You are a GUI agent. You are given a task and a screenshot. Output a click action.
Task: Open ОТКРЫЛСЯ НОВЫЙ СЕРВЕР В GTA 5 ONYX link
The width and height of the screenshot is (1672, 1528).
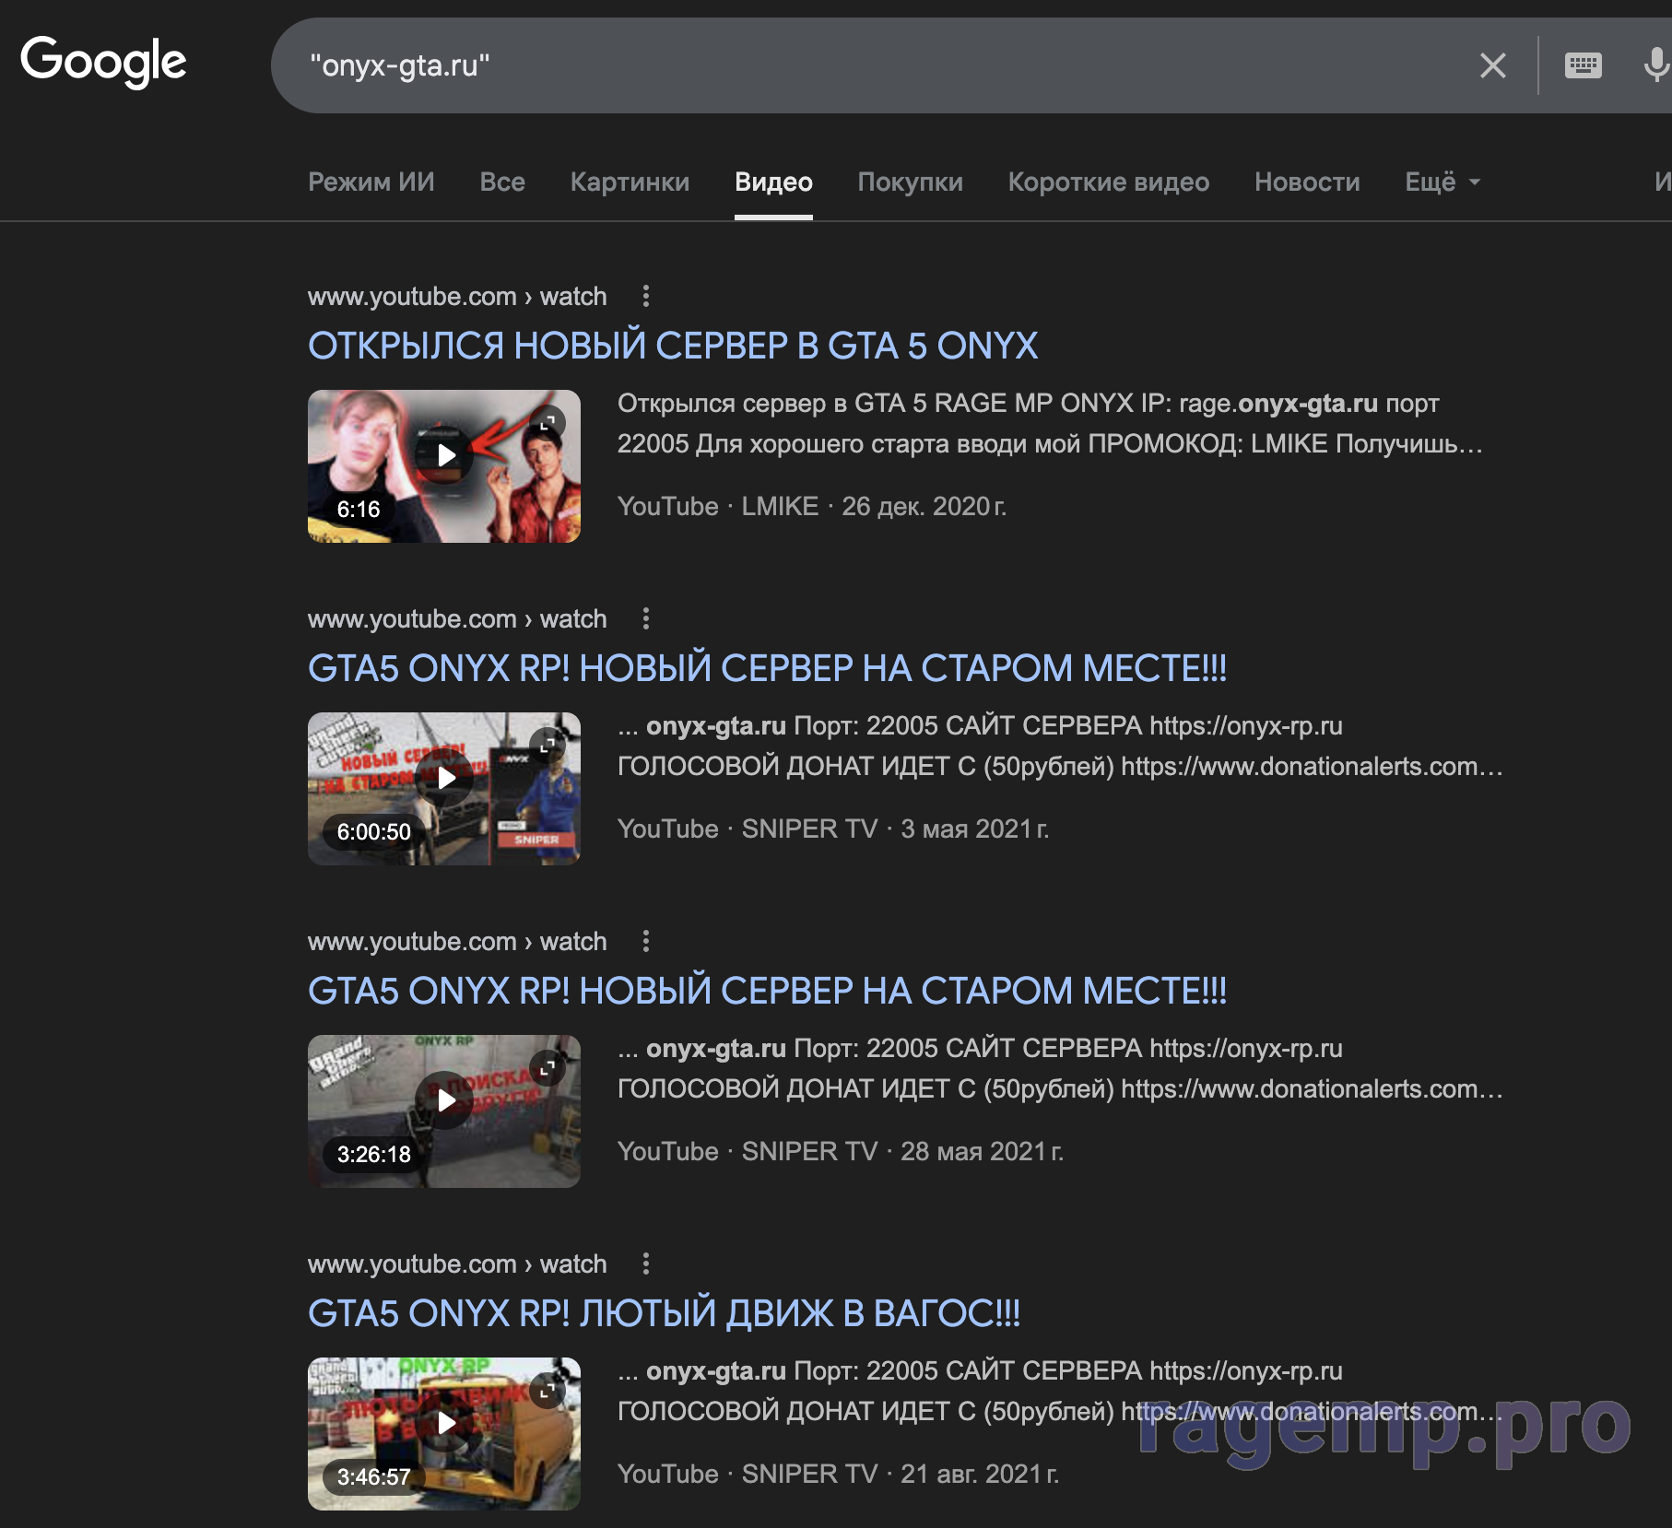672,347
